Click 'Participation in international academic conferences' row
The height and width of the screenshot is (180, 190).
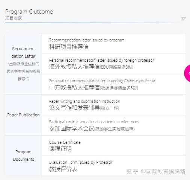(x=114, y=125)
